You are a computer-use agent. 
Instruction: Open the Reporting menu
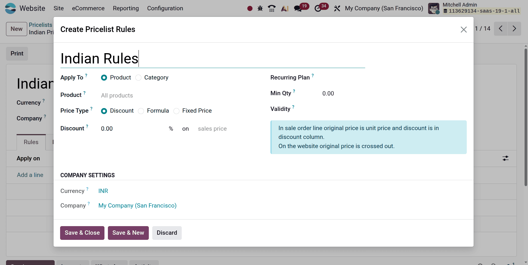click(126, 8)
